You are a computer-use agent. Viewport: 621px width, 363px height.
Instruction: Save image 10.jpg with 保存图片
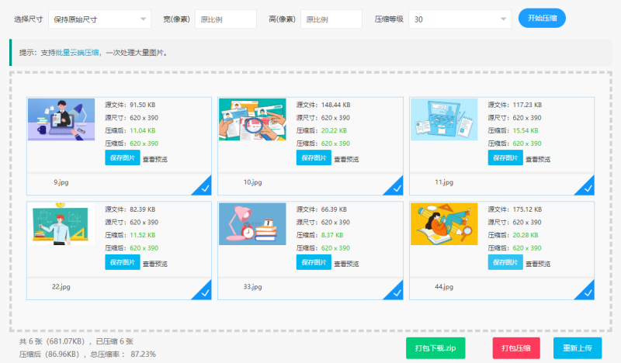314,158
